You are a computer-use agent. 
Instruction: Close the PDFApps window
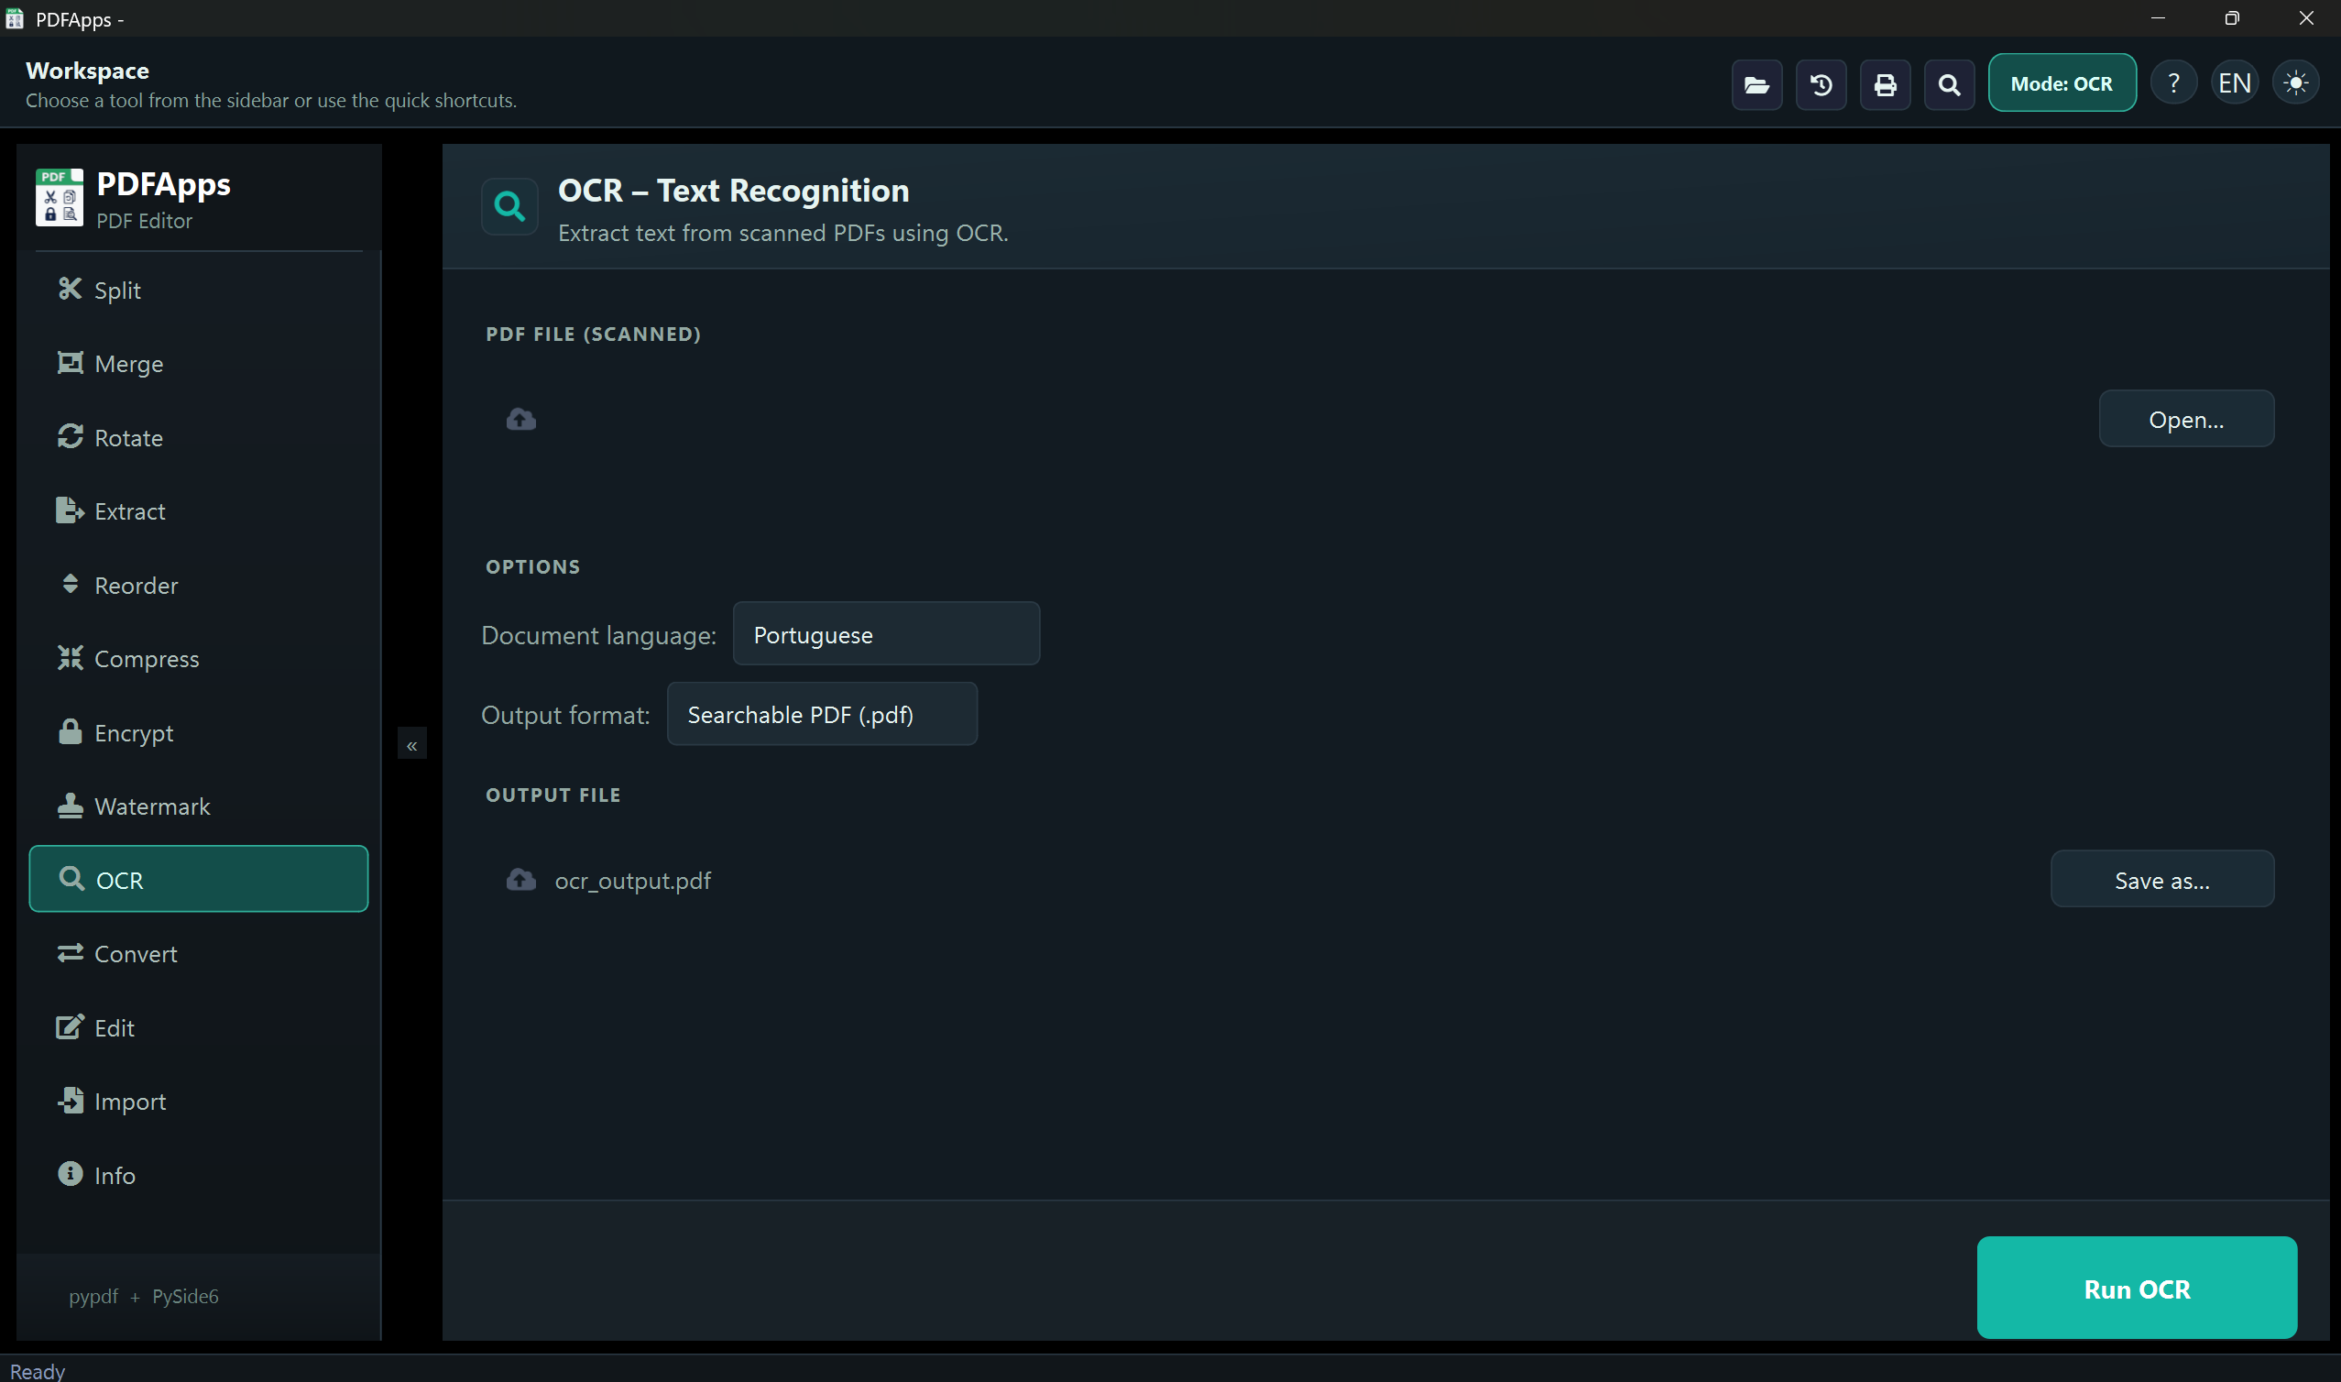tap(2305, 18)
